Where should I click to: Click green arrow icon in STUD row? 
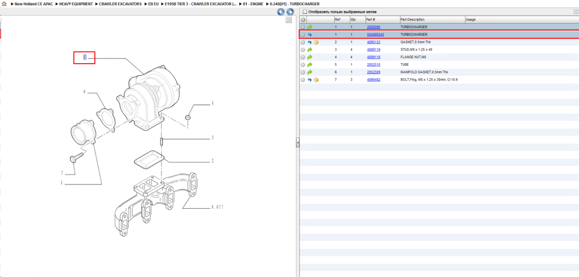pos(310,50)
